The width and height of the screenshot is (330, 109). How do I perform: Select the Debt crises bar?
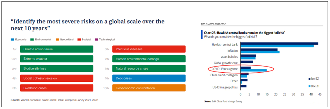pyautogui.click(x=149, y=78)
